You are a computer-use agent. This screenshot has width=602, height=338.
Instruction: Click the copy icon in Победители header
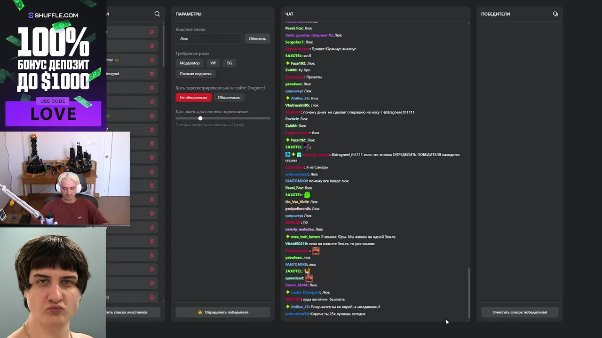555,14
